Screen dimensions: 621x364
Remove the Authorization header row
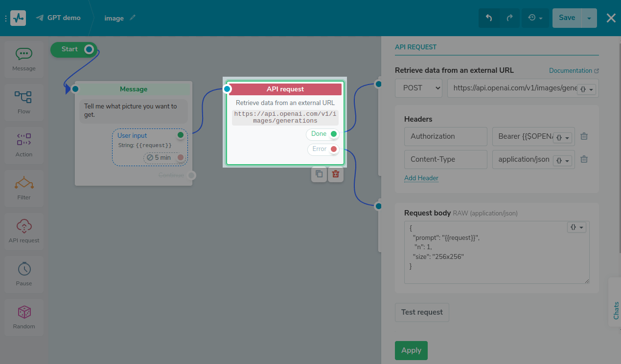[x=584, y=136]
